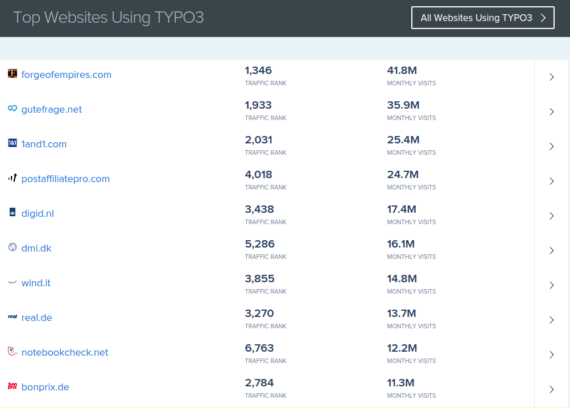Visit the gutefrage.net link

coord(52,109)
